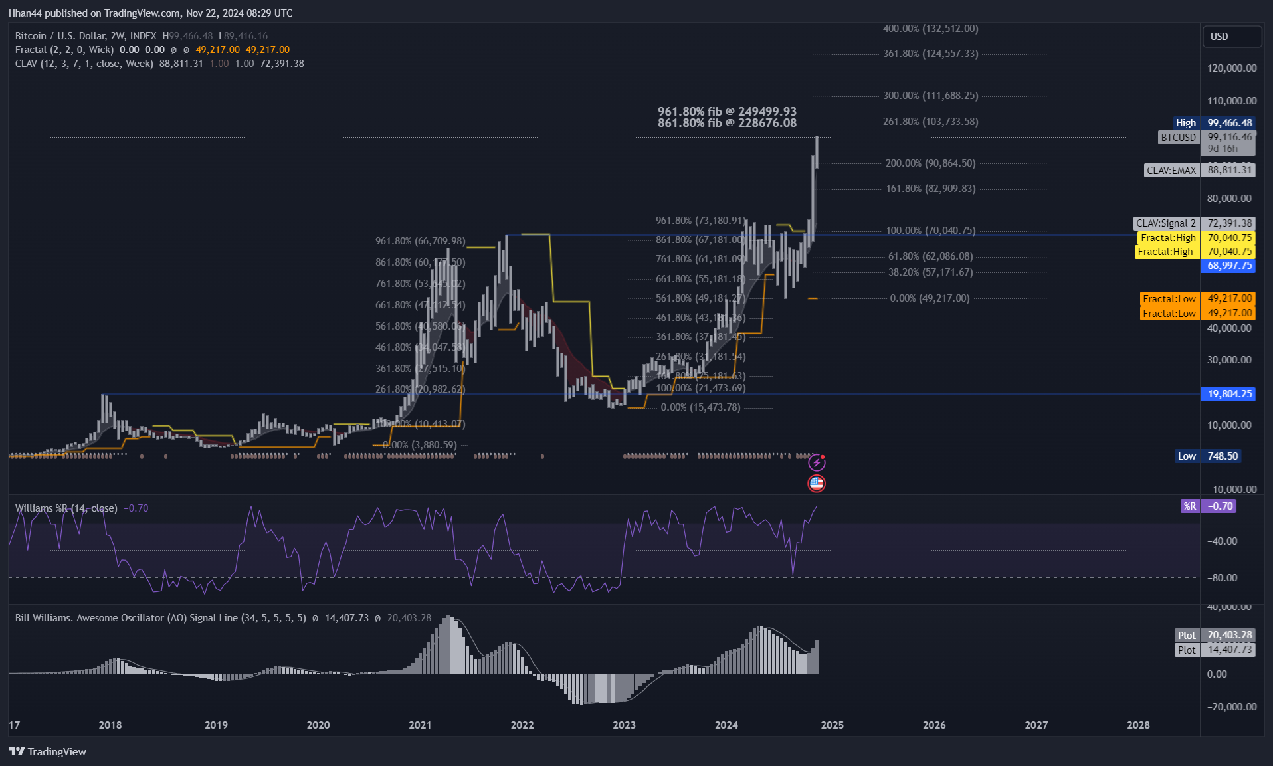This screenshot has height=766, width=1273.
Task: Select the Plot 20,403.28 value label
Action: tap(1215, 636)
